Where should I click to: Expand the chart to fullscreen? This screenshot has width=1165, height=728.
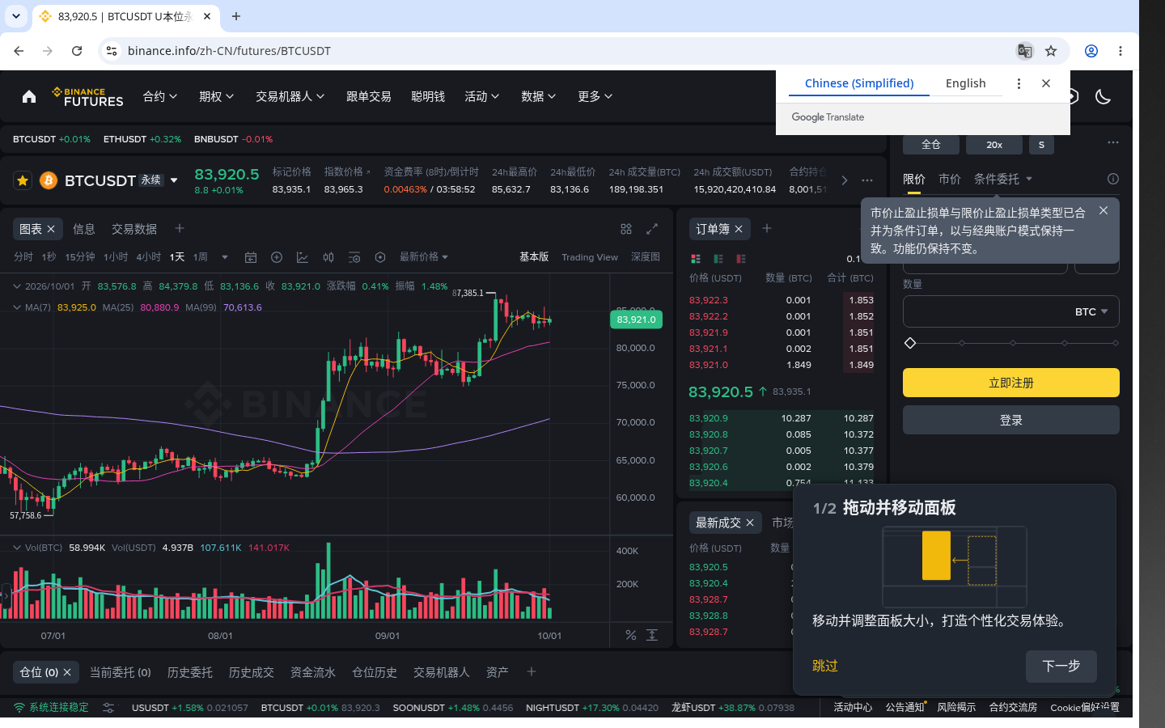point(652,229)
